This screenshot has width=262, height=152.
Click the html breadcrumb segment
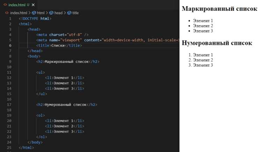(41, 13)
